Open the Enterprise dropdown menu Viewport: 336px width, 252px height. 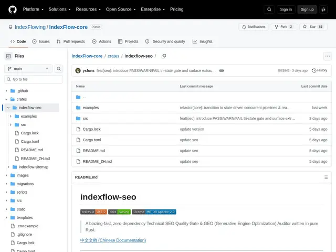[153, 9]
